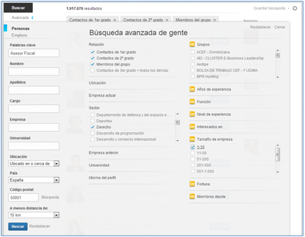Image resolution: width=305 pixels, height=237 pixels.
Task: Collapse the Avanzada chevron arrow
Action: 32,18
